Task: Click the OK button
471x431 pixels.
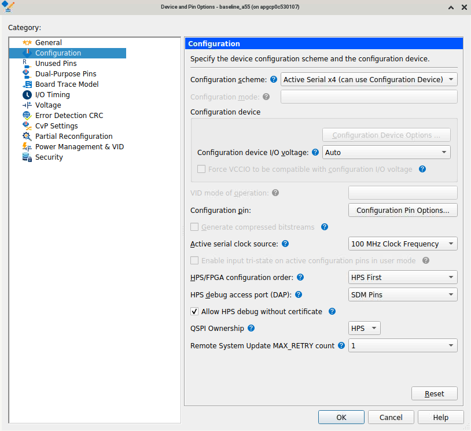Action: coord(341,417)
